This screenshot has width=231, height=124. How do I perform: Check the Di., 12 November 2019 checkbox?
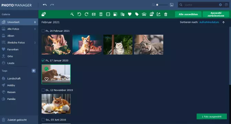coord(43,90)
